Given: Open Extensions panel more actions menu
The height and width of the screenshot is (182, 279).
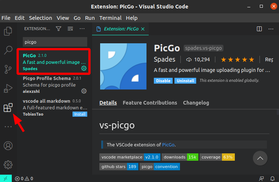Looking at the screenshot, I should pyautogui.click(x=82, y=29).
